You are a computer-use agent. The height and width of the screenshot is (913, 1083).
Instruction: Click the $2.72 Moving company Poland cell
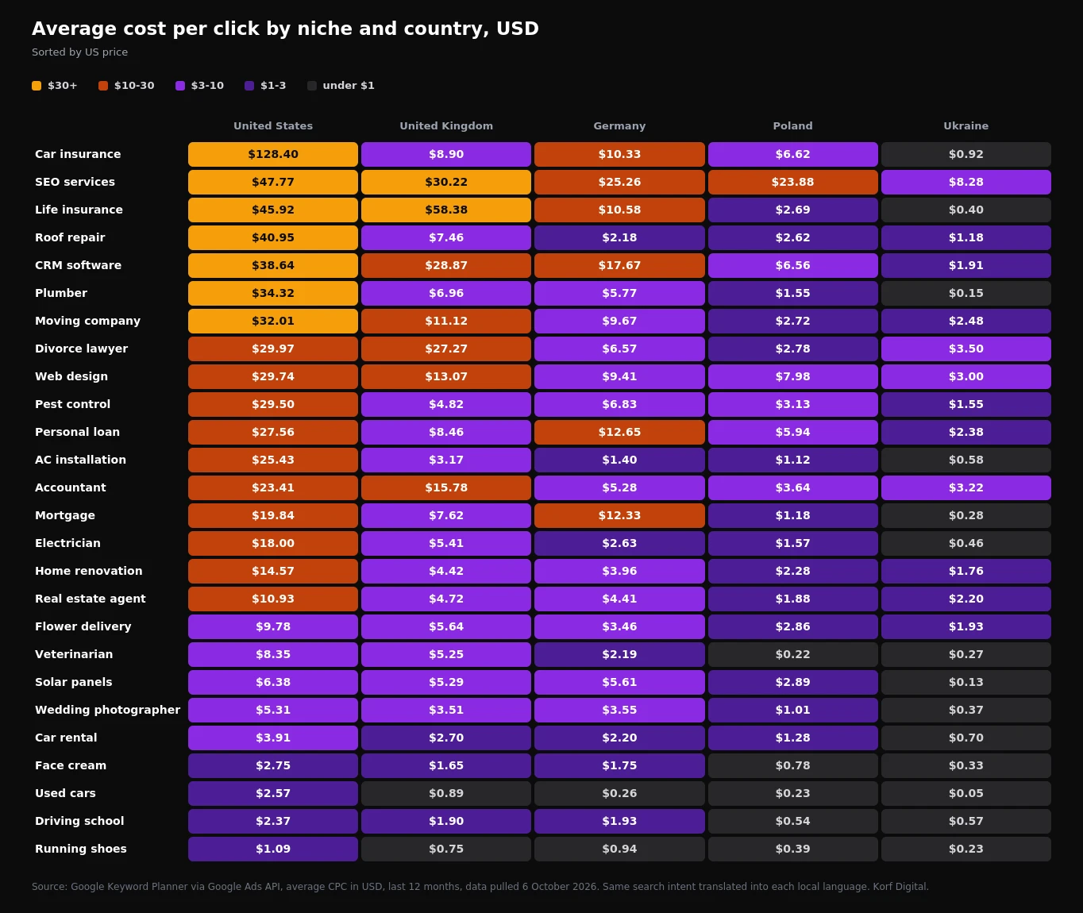click(x=793, y=321)
